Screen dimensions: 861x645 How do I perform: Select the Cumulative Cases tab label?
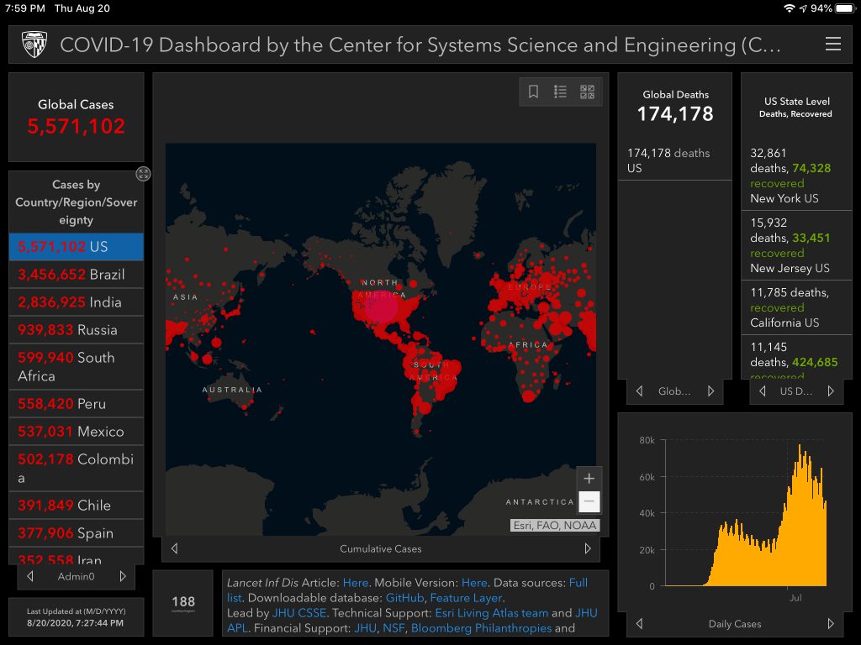click(381, 548)
